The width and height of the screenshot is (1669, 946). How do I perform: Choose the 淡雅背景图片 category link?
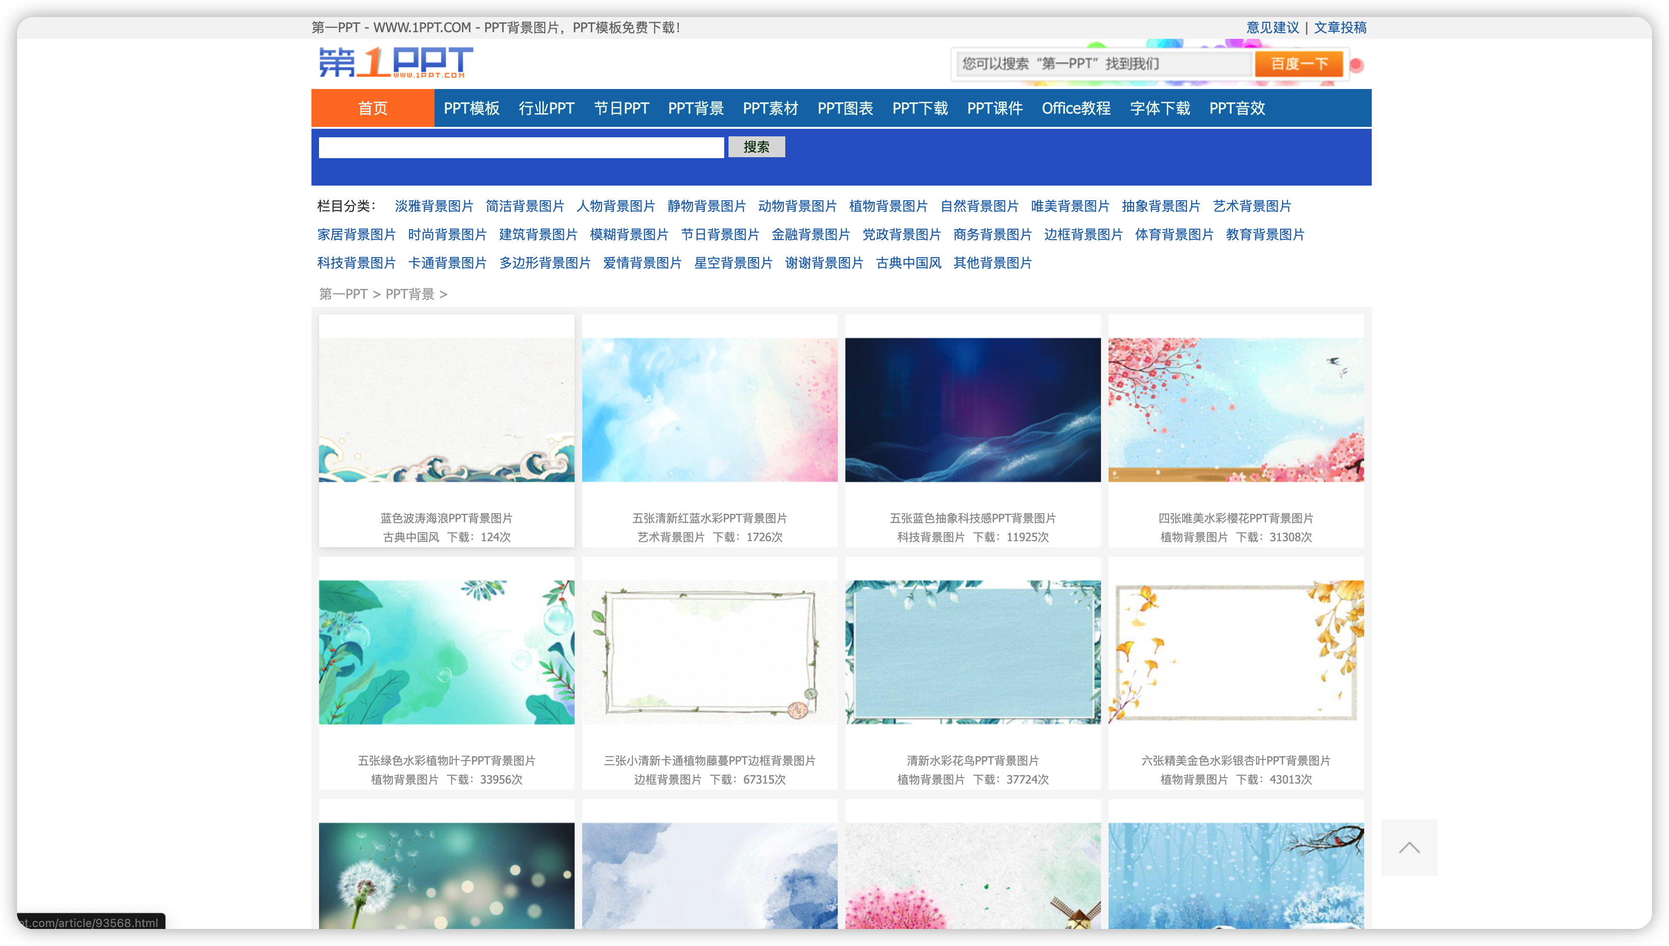pos(434,206)
